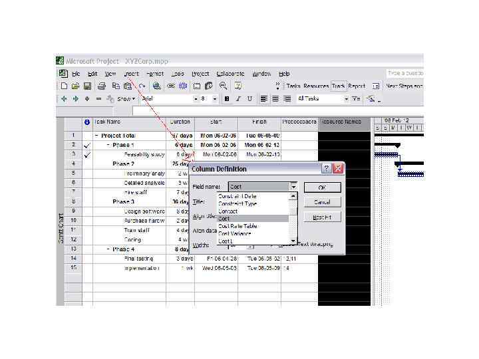The width and height of the screenshot is (479, 359).
Task: Collapse the Project Total summary task
Action: pyautogui.click(x=96, y=136)
